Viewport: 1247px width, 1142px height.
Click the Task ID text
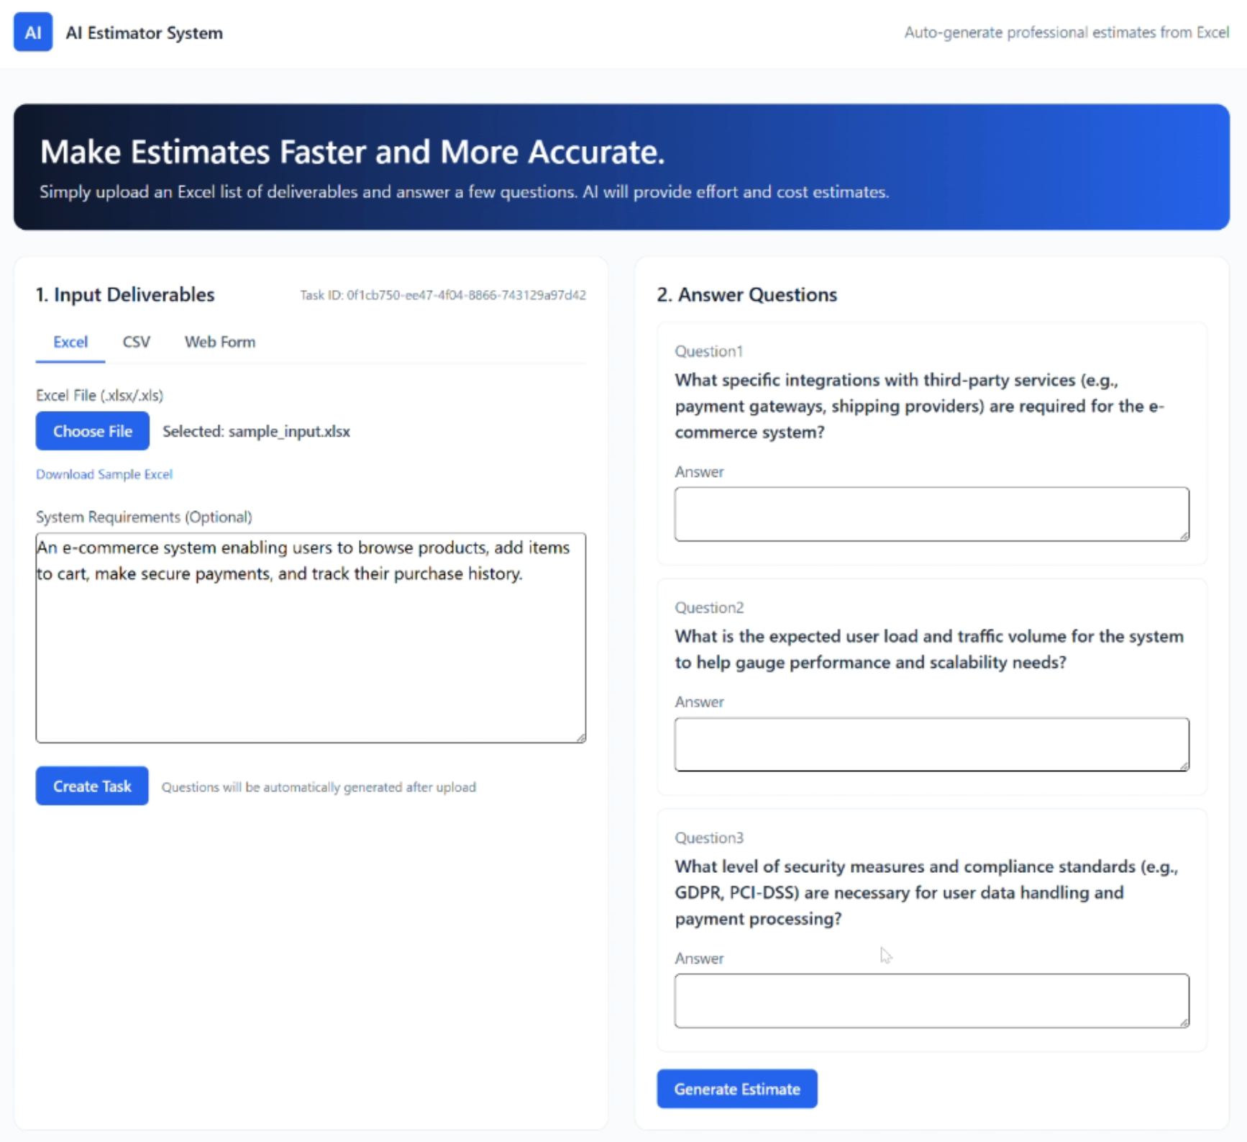(443, 295)
